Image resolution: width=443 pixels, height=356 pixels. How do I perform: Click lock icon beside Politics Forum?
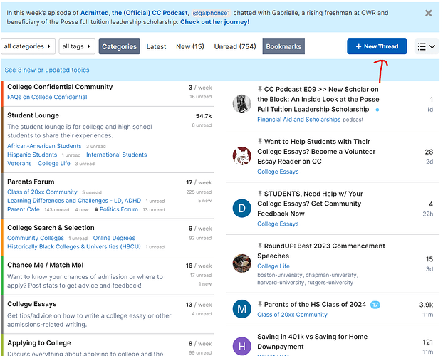tap(96, 209)
